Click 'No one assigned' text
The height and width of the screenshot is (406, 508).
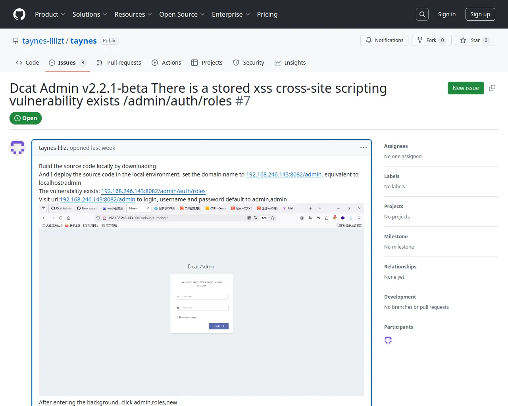tap(403, 157)
